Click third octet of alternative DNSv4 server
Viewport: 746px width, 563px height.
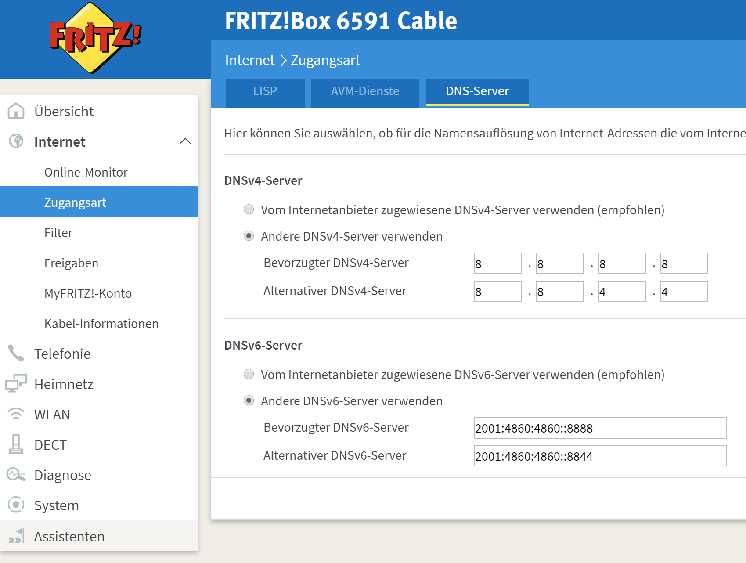pos(622,291)
